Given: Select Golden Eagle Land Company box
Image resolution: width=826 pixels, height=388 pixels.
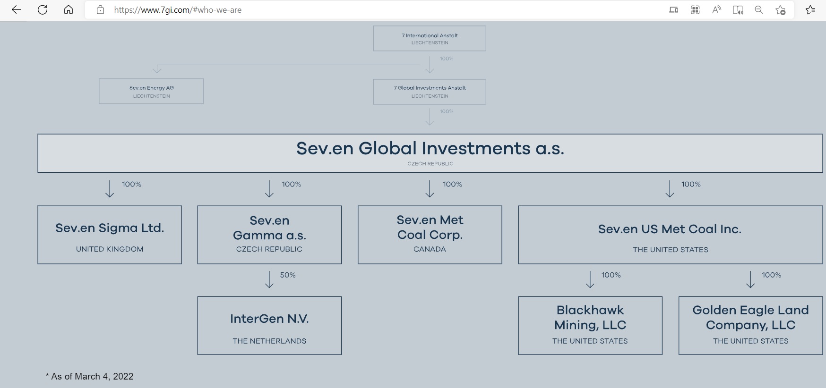Looking at the screenshot, I should point(750,326).
